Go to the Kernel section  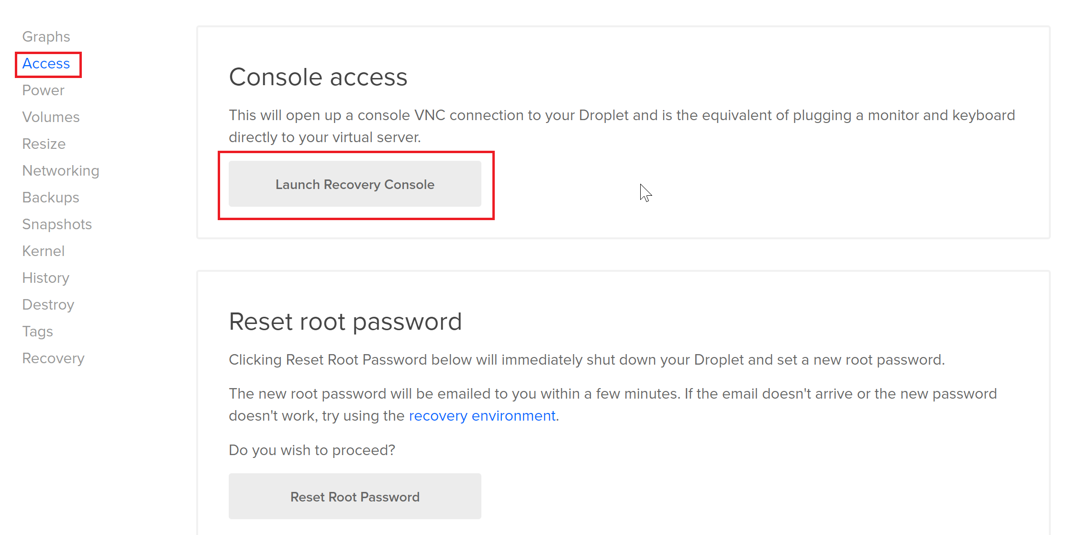(x=43, y=251)
